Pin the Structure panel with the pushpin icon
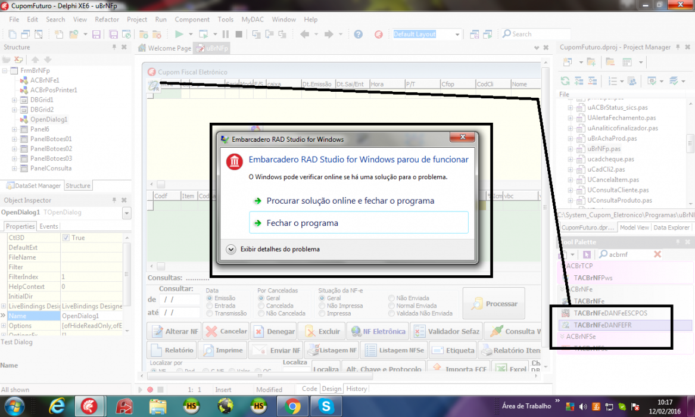The image size is (695, 417). (x=114, y=47)
